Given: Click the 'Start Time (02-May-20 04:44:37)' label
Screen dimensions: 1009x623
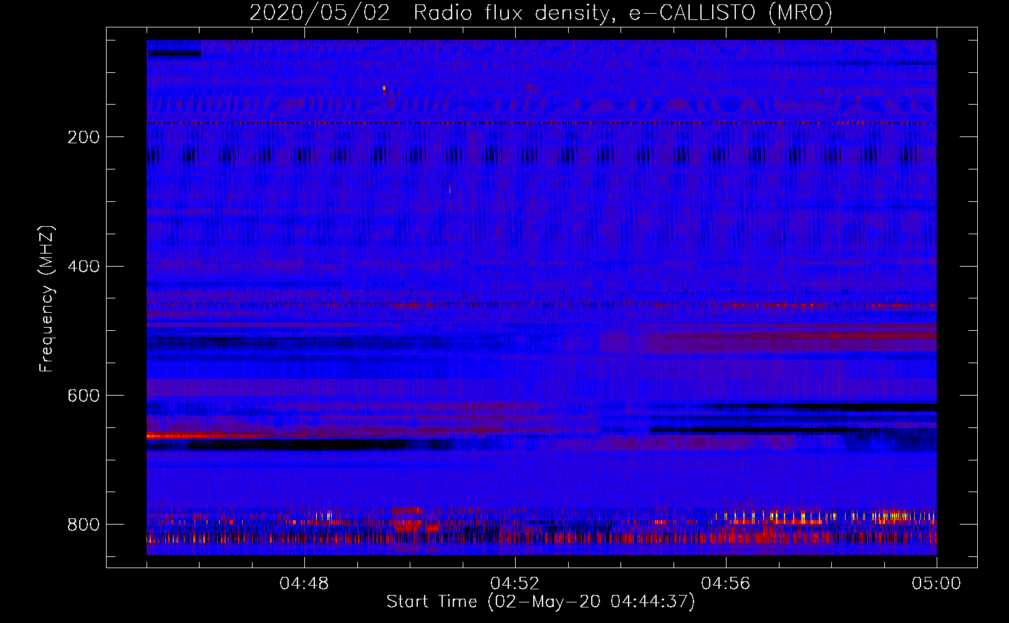Looking at the screenshot, I should [x=540, y=602].
